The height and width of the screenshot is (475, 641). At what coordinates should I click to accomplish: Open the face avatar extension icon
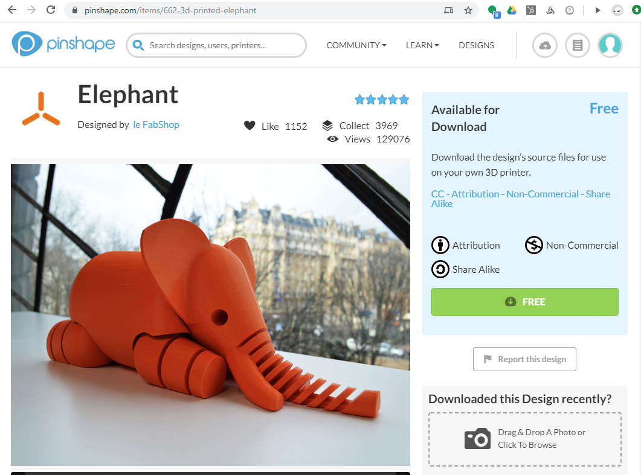[x=617, y=10]
